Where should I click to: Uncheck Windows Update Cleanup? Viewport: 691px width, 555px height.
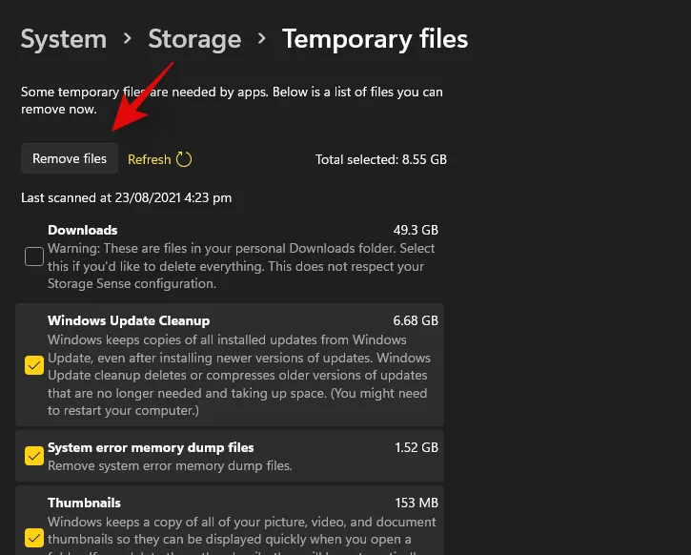pos(34,365)
